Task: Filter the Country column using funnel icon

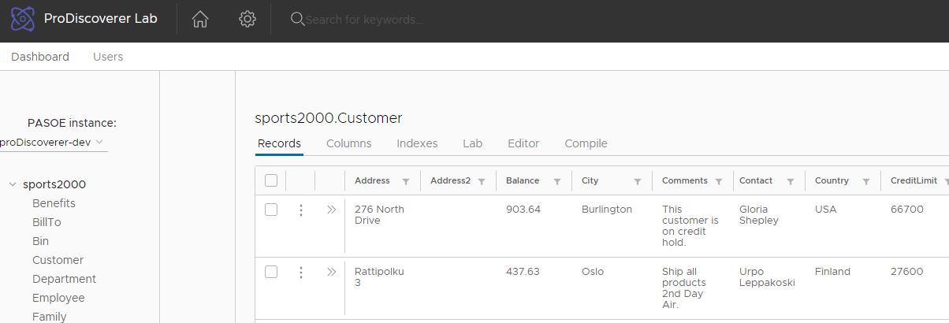Action: point(866,181)
